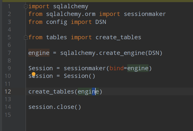
Task: Collapse the import block at line 1
Action: tap(27, 6)
